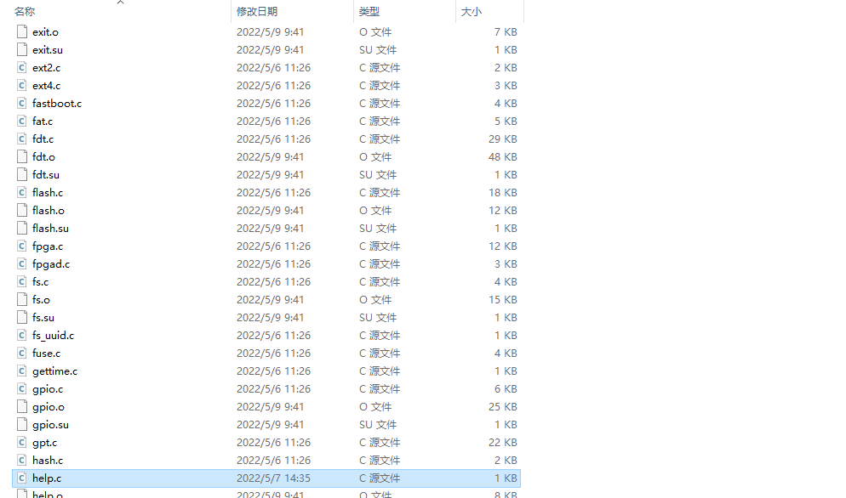846x498 pixels.
Task: Click the fuse.c source file icon
Action: point(21,353)
